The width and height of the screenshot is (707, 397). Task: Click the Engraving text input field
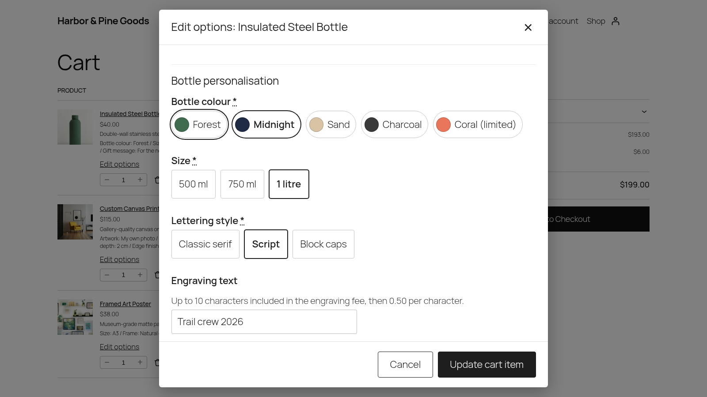(x=264, y=322)
